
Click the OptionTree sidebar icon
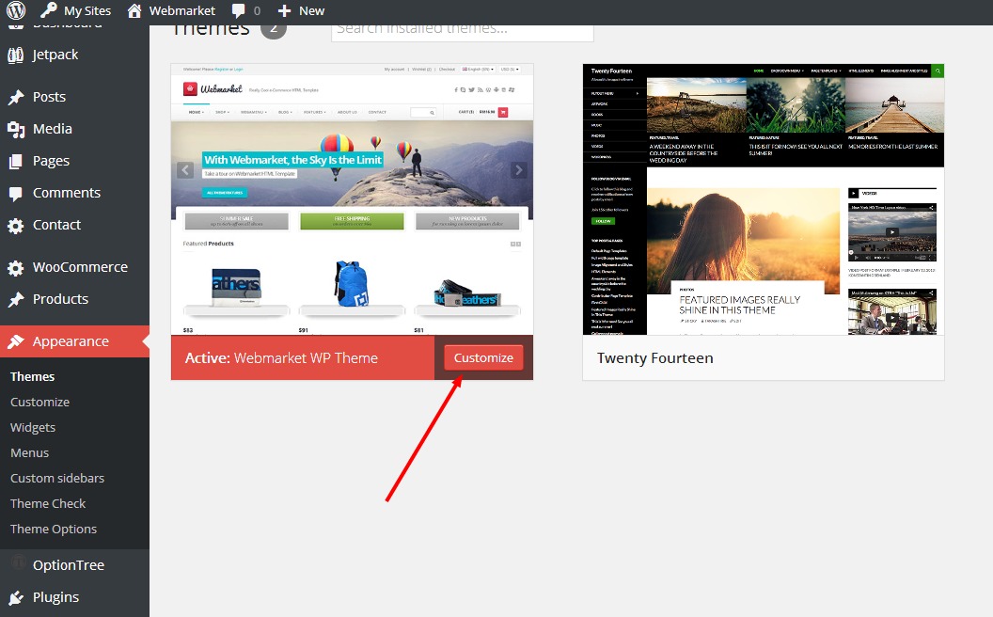[18, 563]
